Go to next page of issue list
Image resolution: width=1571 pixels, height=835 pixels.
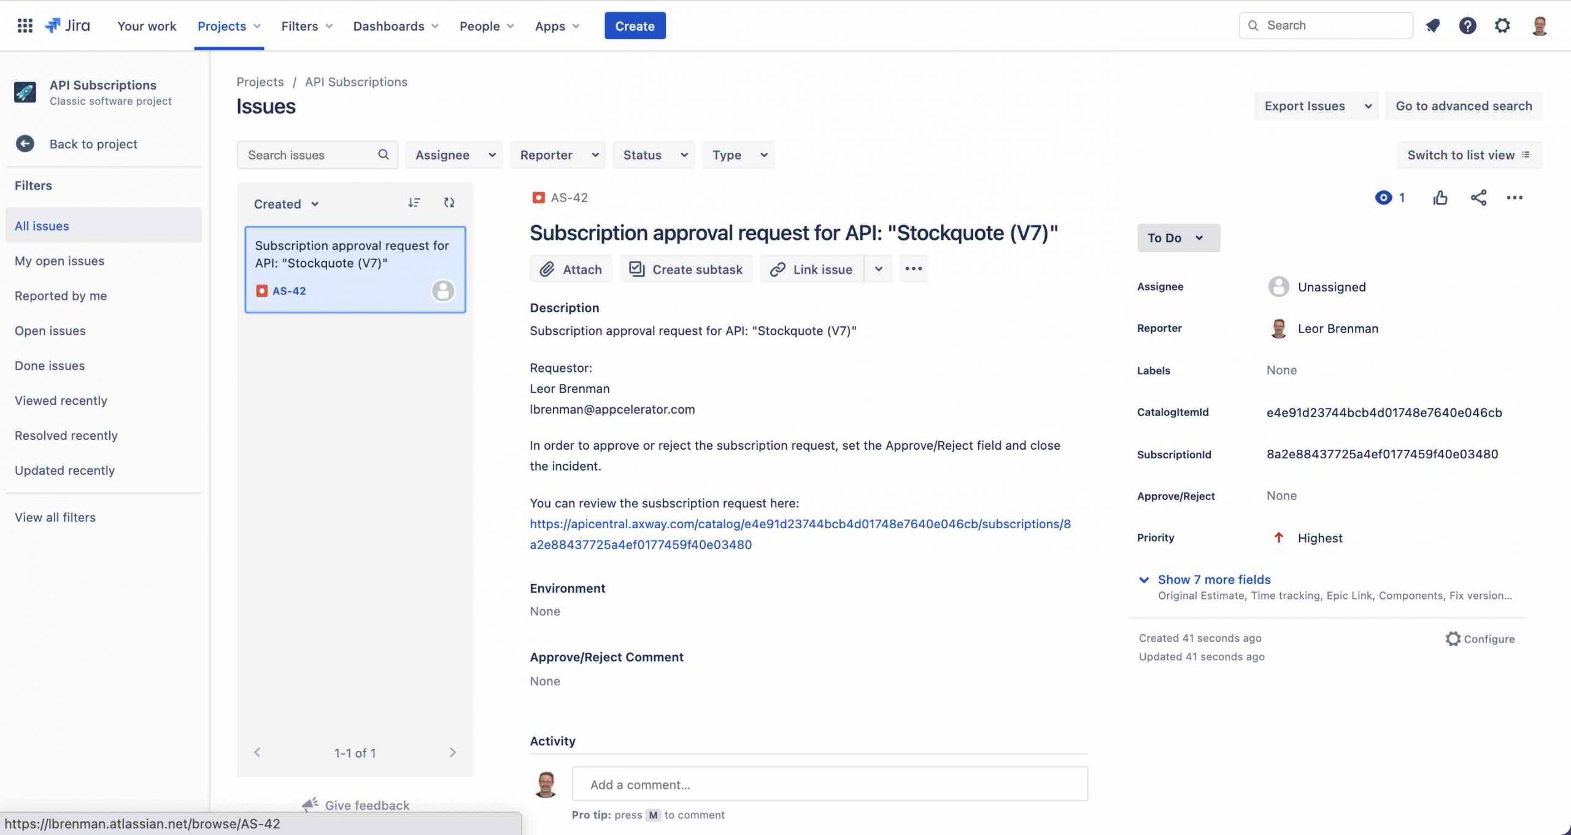452,752
